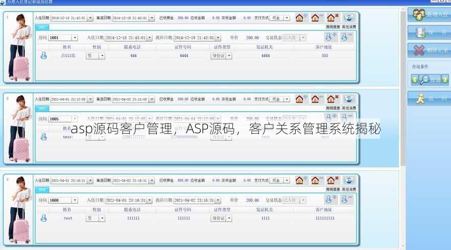Open 证件类型 dropdown in room 1608 row

229,218
